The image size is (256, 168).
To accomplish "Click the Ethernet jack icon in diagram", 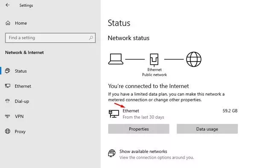I will (154, 60).
